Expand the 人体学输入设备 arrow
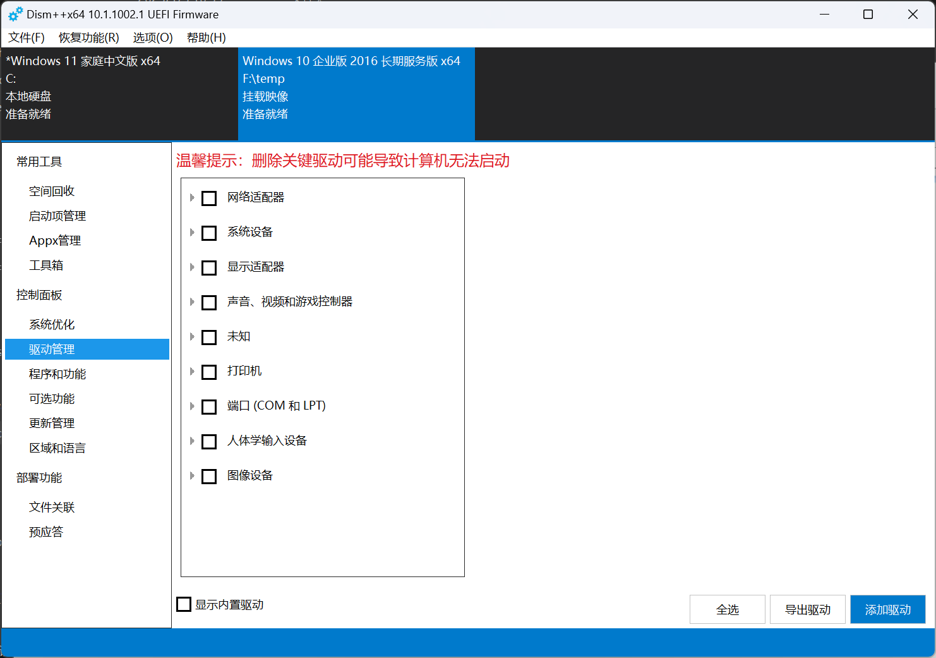936x658 pixels. 192,441
